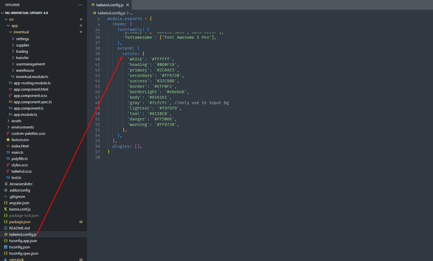Open app.component.spec.ts file
433x261 pixels.
pyautogui.click(x=33, y=102)
